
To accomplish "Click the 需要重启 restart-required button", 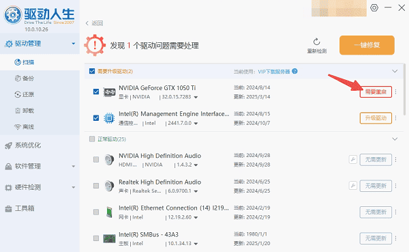I will click(x=376, y=92).
